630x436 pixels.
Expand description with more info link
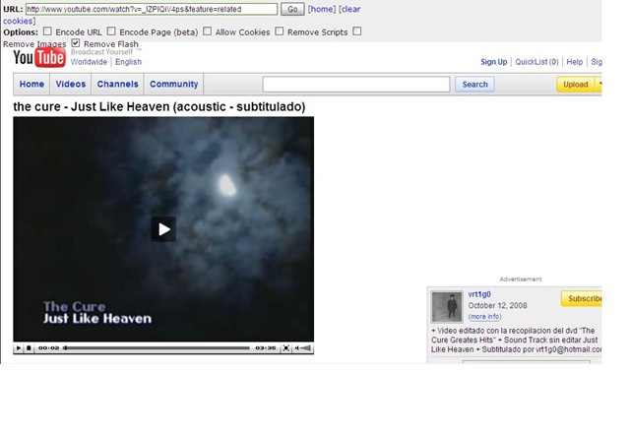point(485,317)
